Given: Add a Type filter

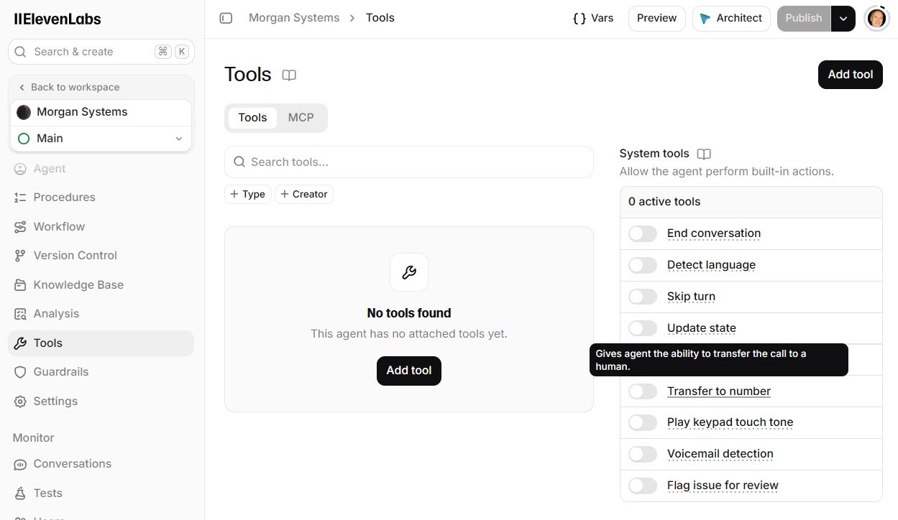Looking at the screenshot, I should click(x=248, y=194).
